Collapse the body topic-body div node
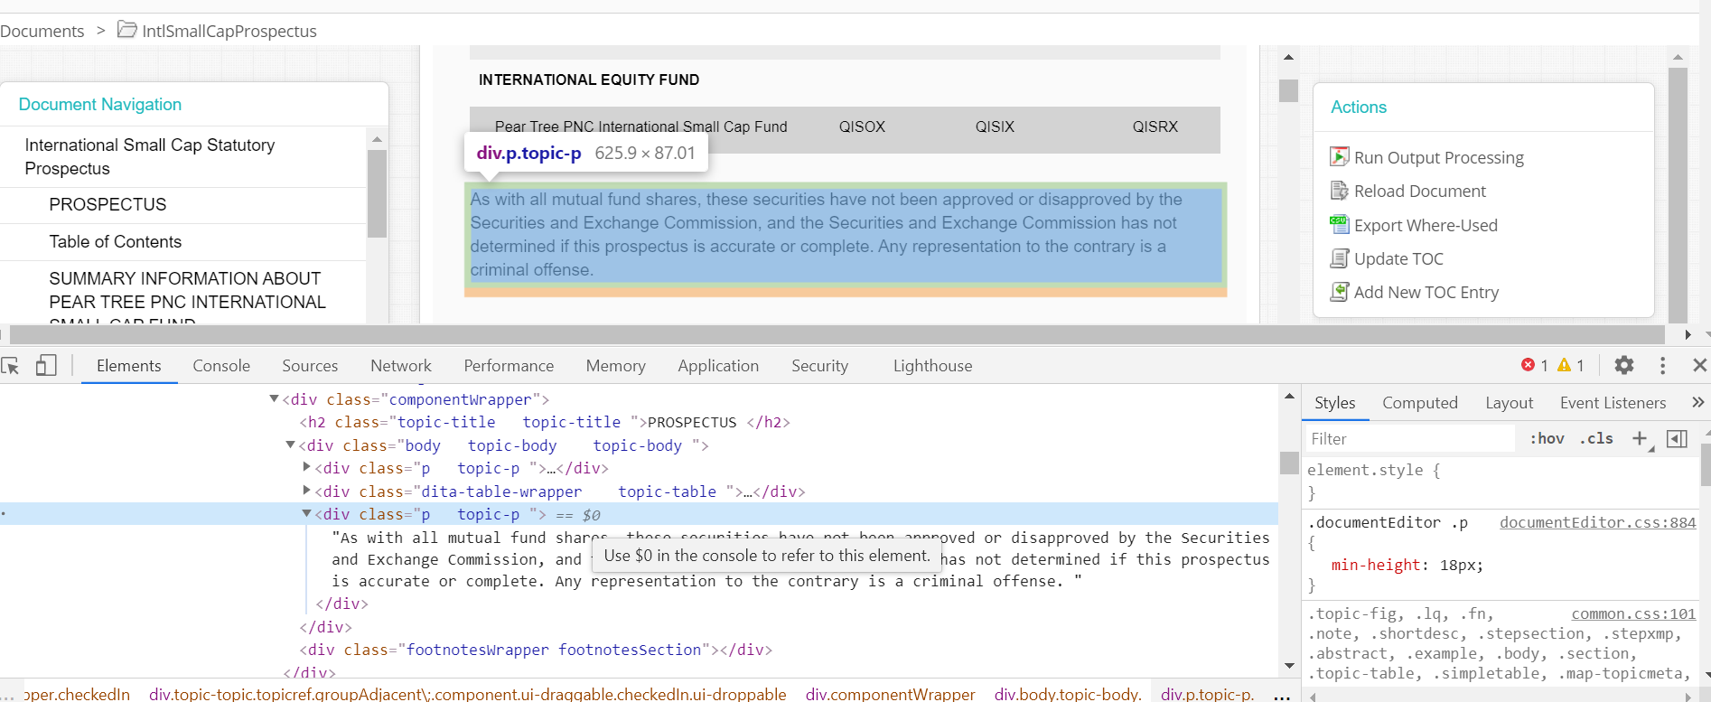Image resolution: width=1711 pixels, height=702 pixels. [290, 445]
